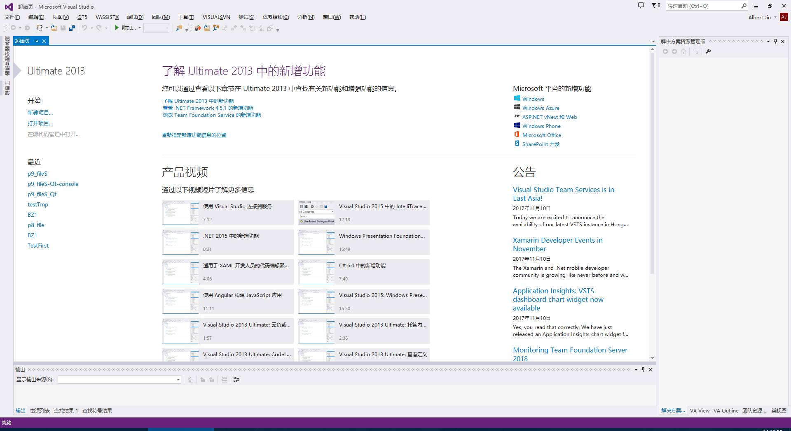This screenshot has width=791, height=431.
Task: Play the C# 6.0 中的新增功能 video
Action: 363,272
